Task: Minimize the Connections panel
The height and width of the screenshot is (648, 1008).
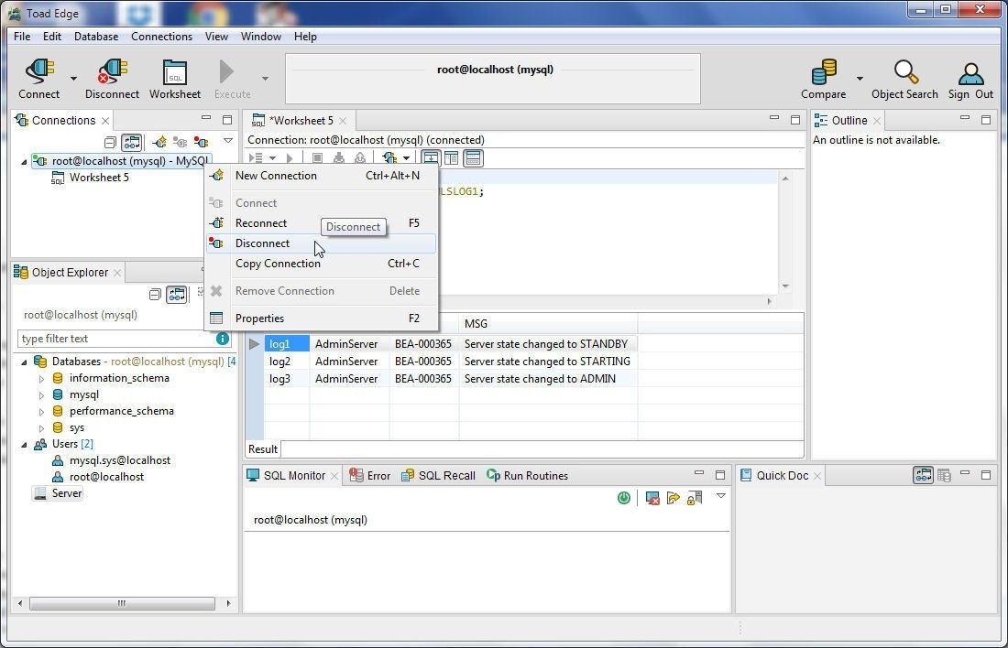Action: pos(205,118)
